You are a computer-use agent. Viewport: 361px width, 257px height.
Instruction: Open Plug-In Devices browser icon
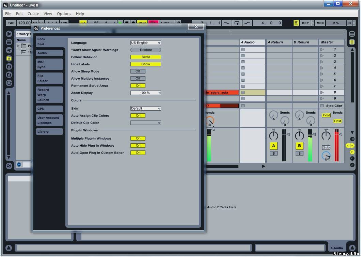click(9, 50)
